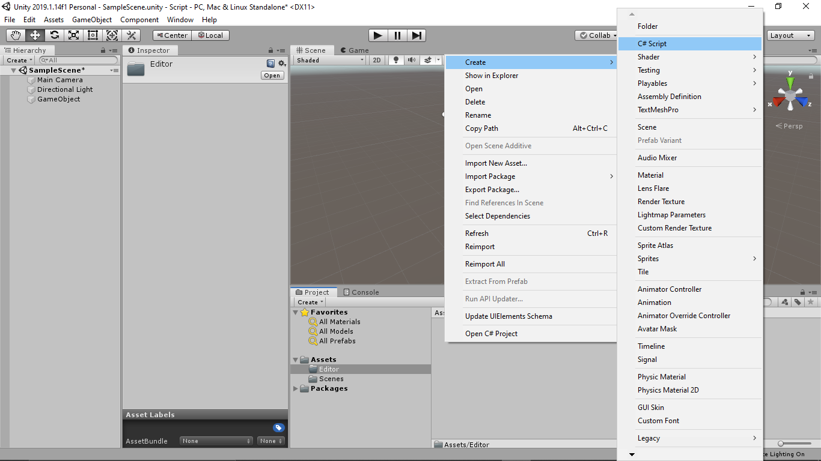Open the Assets menu
Viewport: 821px width, 461px height.
[53, 20]
